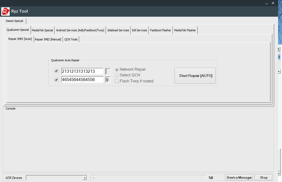282x182 pixels.
Task: Click the Console label
Action: click(10, 108)
